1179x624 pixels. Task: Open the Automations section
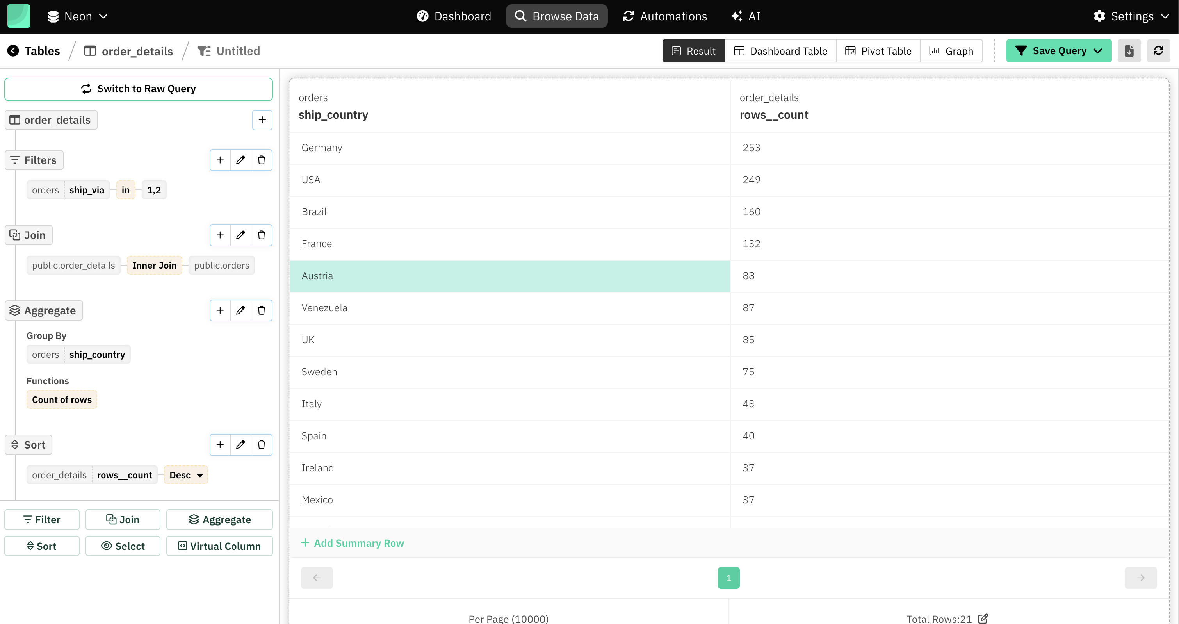point(665,16)
